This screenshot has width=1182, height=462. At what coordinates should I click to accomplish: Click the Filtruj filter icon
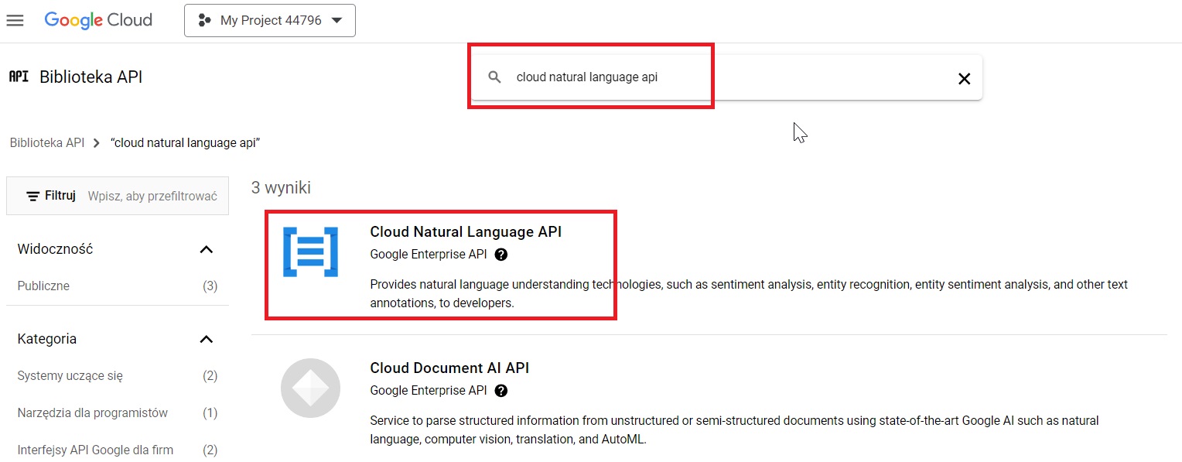click(32, 195)
